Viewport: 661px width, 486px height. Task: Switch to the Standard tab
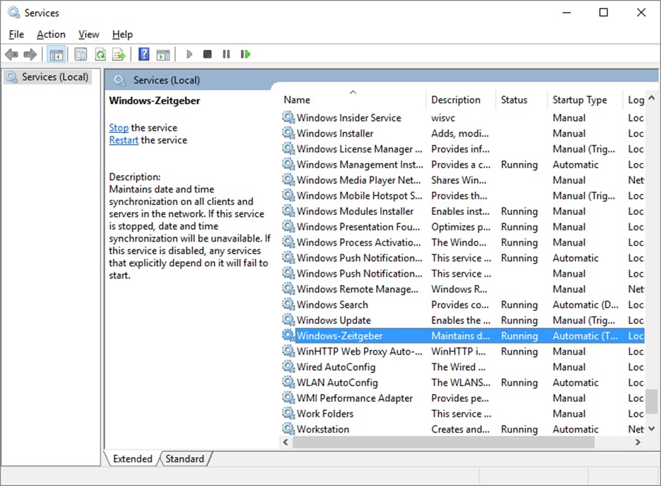click(184, 459)
